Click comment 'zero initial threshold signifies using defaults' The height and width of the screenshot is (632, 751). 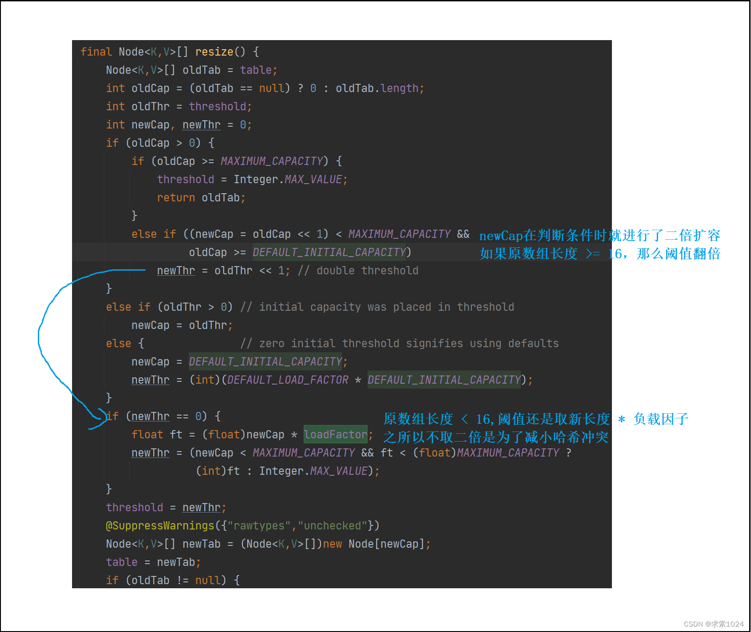(409, 344)
